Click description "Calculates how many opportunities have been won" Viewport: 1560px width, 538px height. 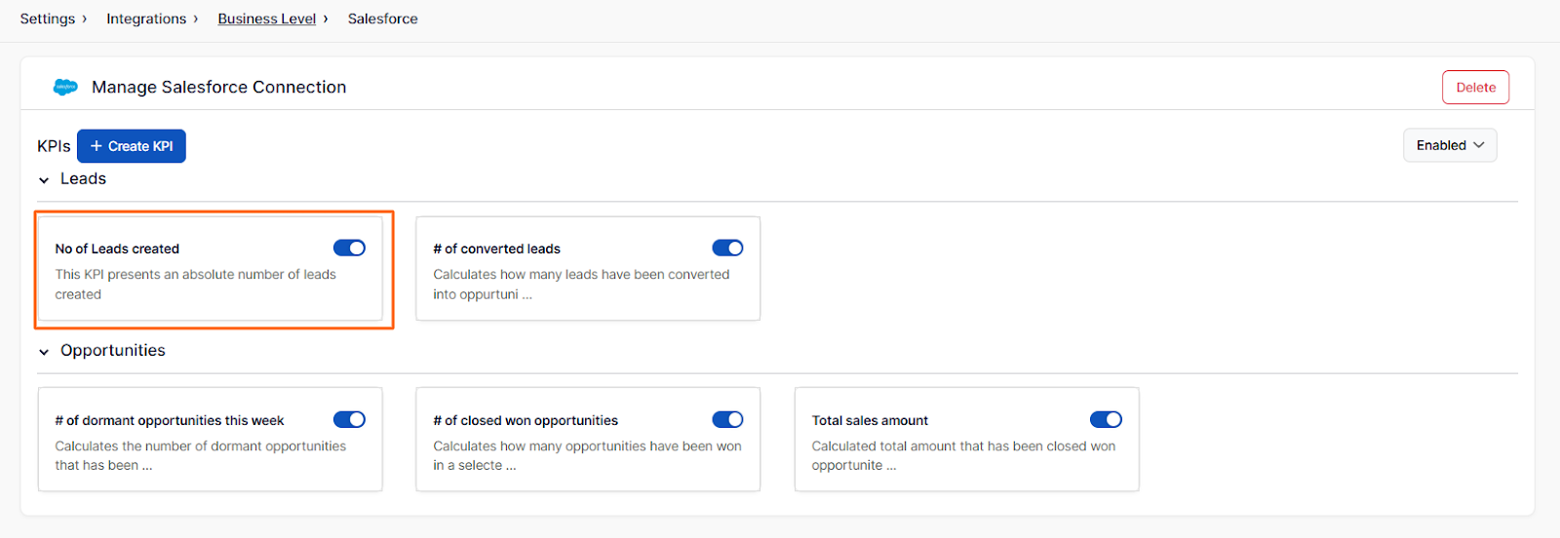pos(588,455)
